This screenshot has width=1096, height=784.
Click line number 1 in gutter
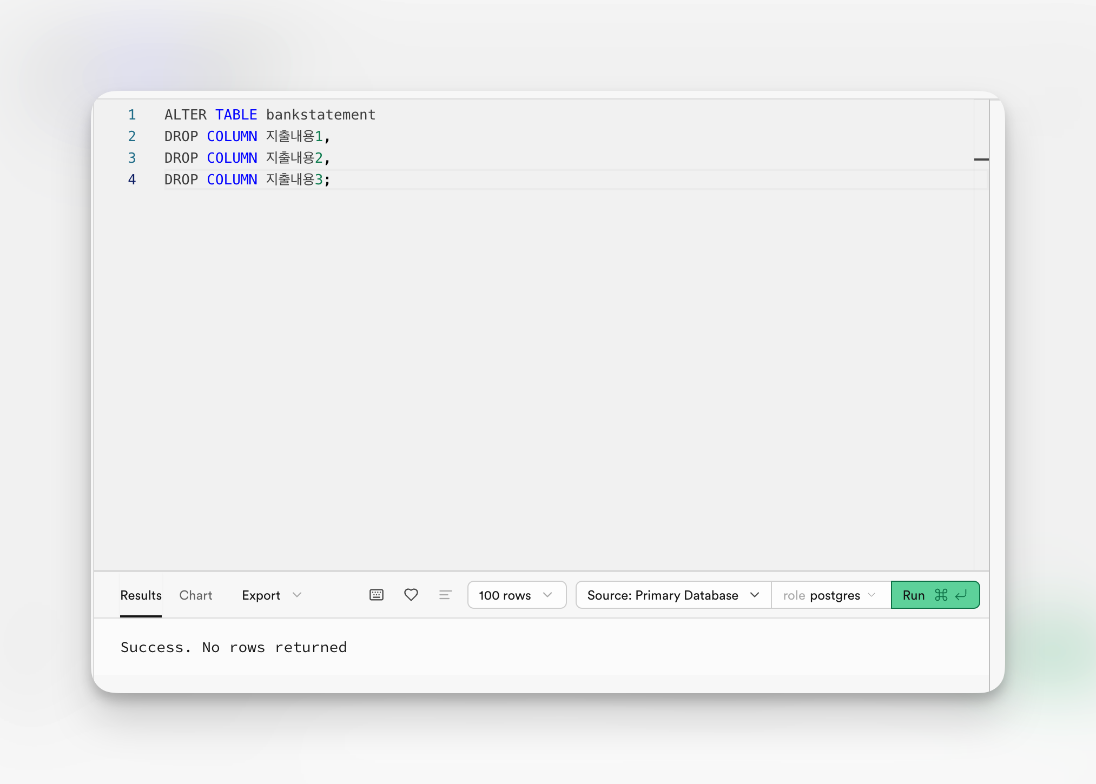pos(131,115)
